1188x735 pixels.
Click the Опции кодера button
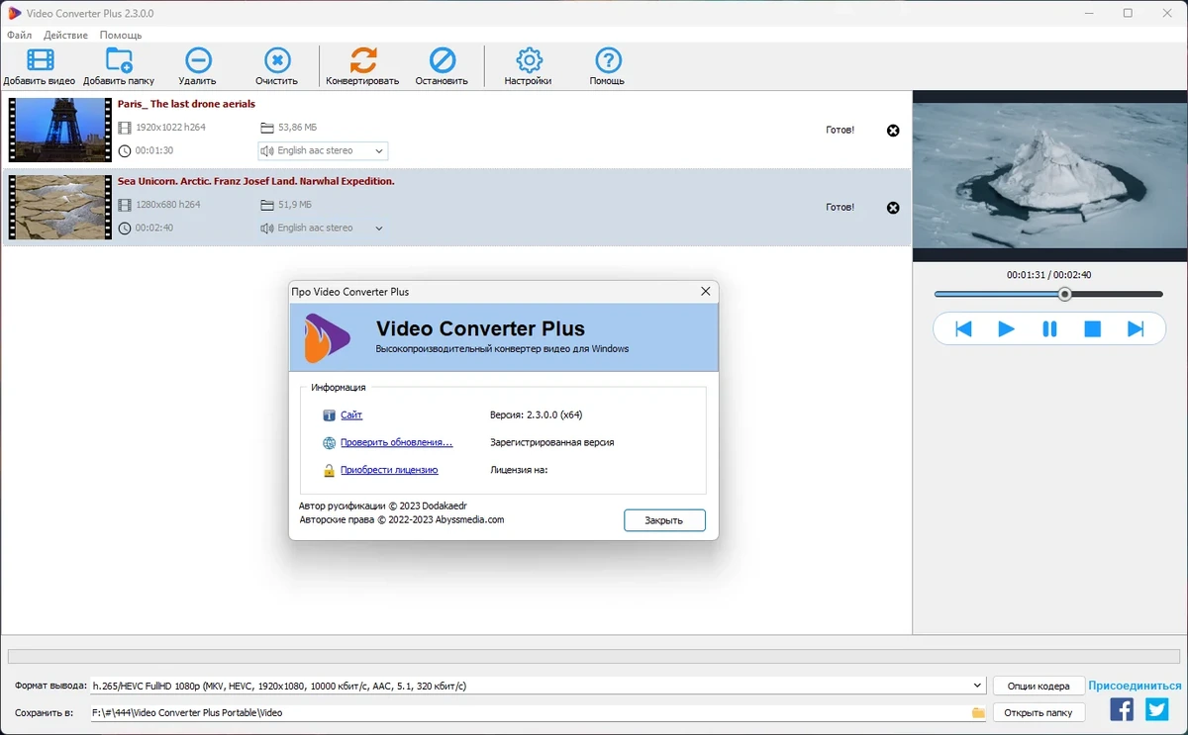(x=1039, y=686)
